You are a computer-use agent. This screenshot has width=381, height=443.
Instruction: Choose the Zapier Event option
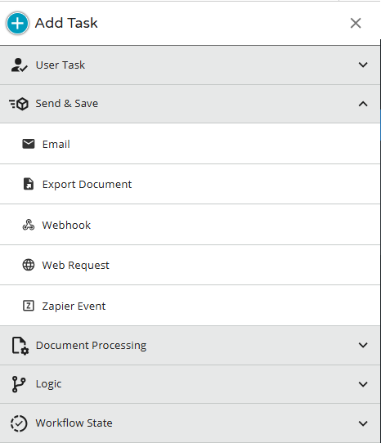[190, 306]
